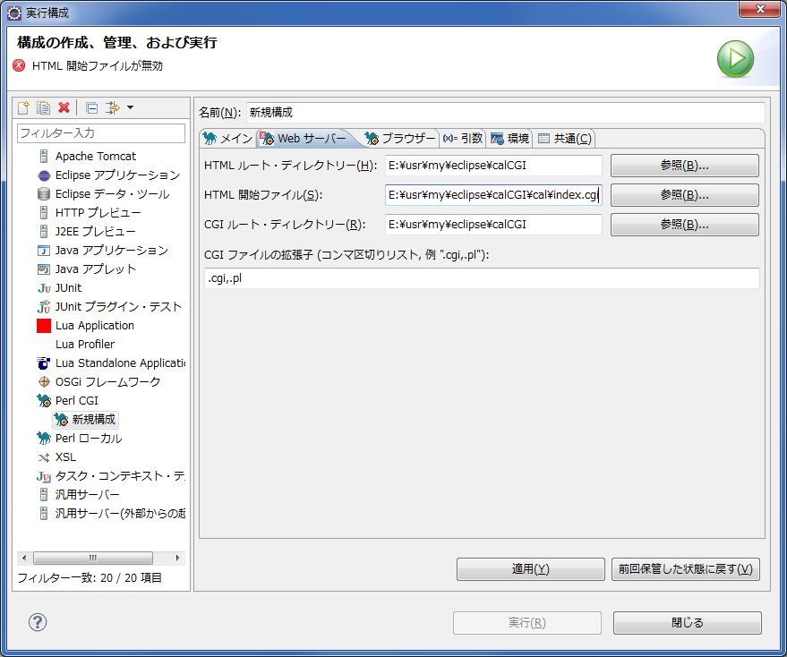787x657 pixels.
Task: Select 汎用サーバー(外部からの起動) tree item
Action: click(x=121, y=514)
